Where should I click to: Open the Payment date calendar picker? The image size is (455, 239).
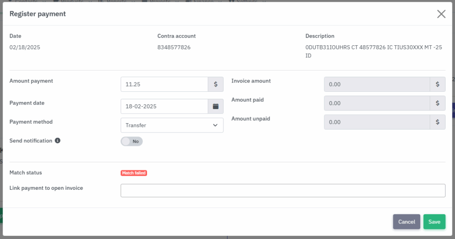click(x=216, y=106)
